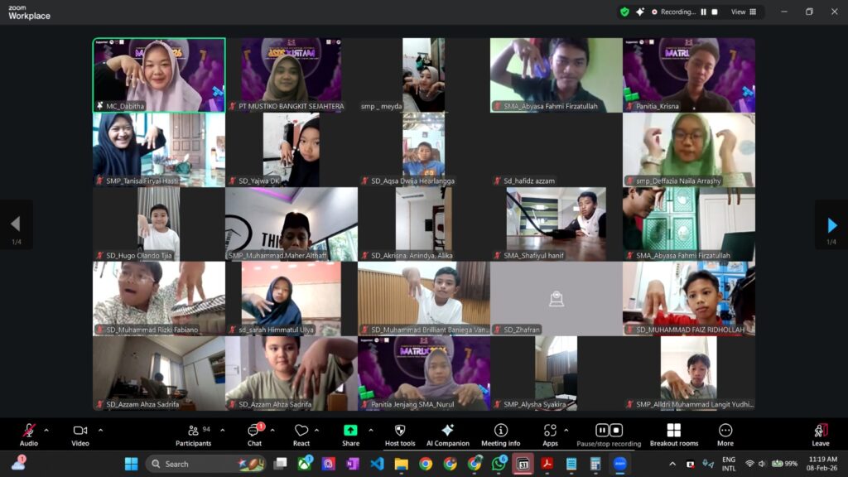
Task: Open AI Companion from the toolbar
Action: [x=447, y=431]
